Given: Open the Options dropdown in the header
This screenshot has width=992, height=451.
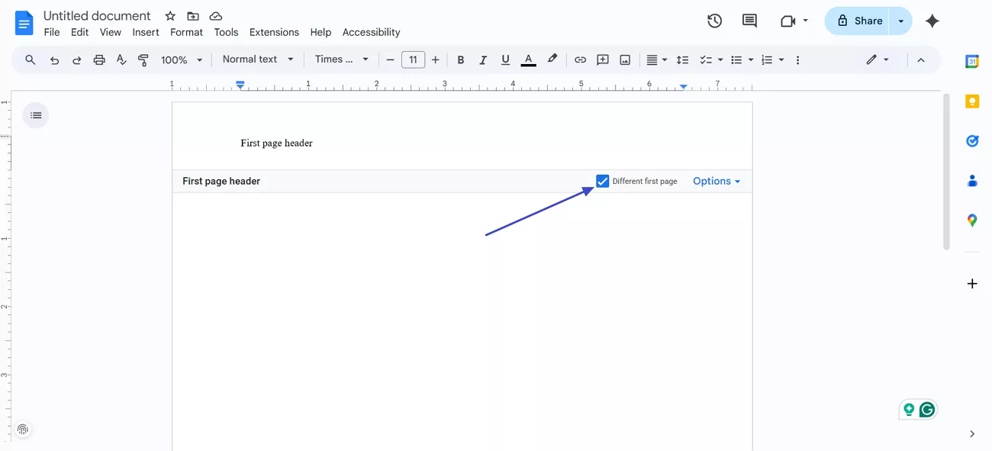Looking at the screenshot, I should [x=716, y=181].
